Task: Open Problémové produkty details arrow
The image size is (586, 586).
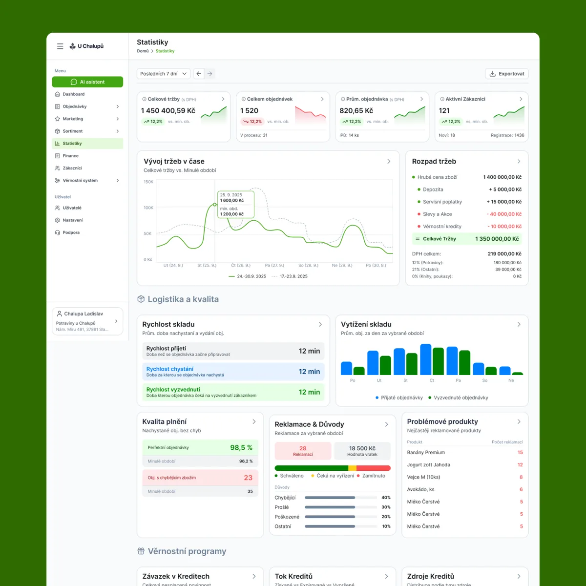Action: point(519,421)
